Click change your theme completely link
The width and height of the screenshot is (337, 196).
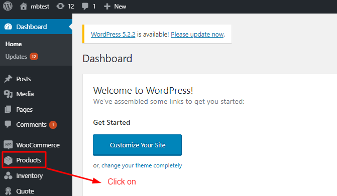point(142,165)
